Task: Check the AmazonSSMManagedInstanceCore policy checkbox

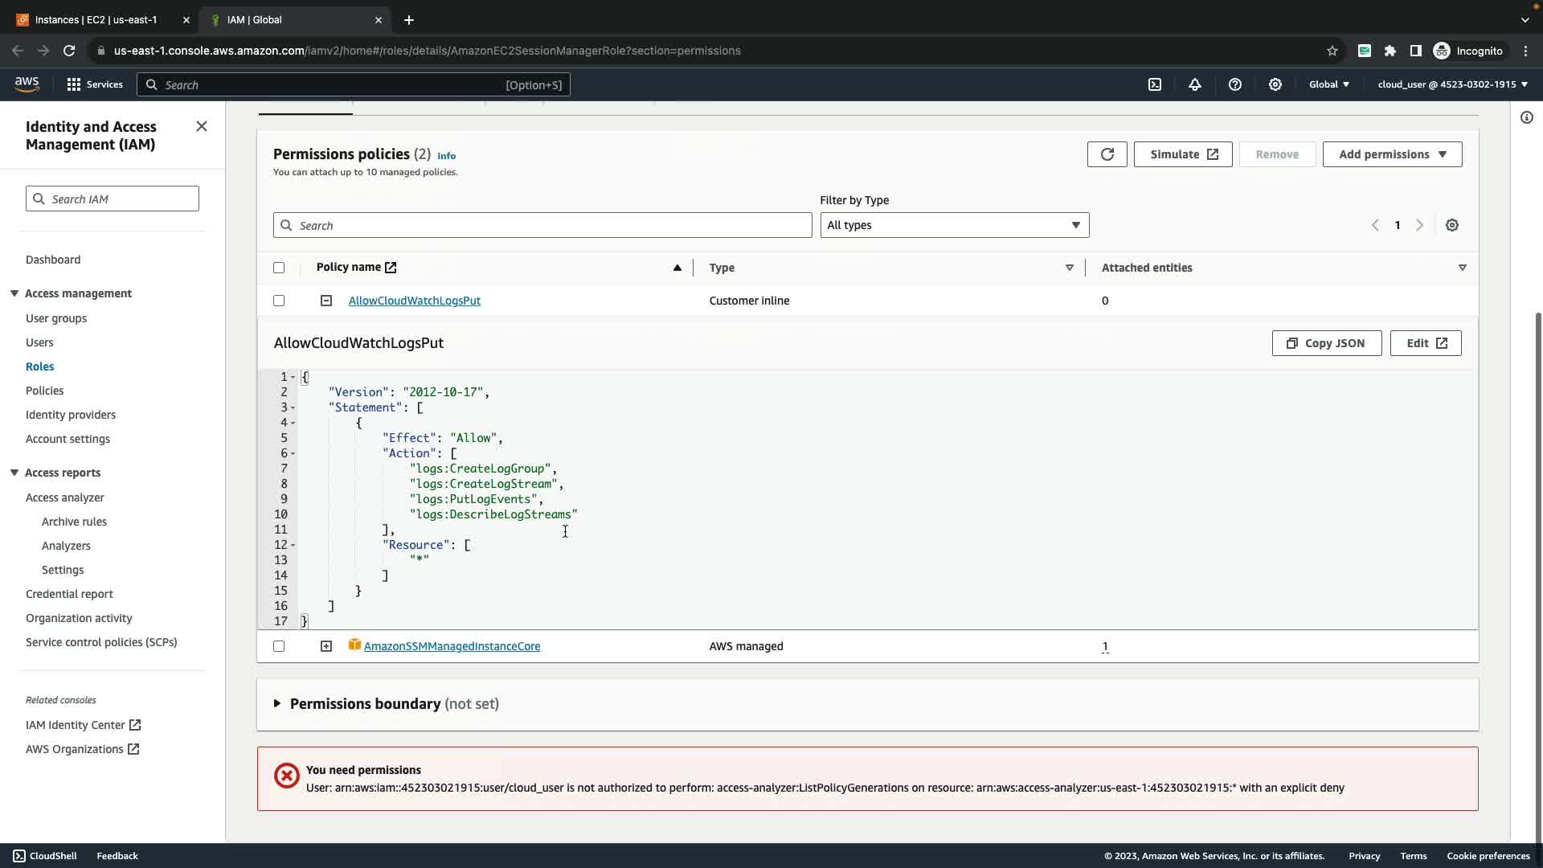Action: pos(279,646)
